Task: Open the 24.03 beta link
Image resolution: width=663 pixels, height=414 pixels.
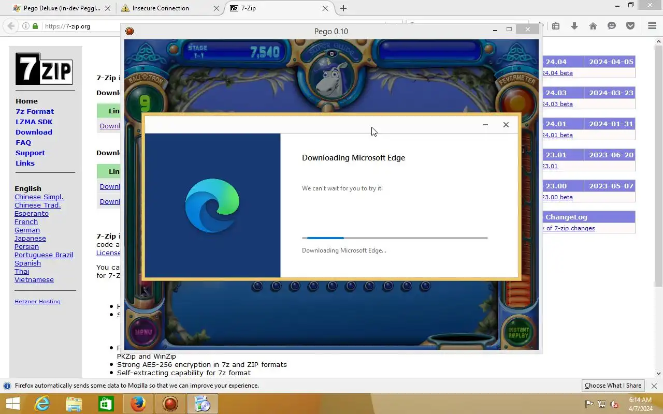Action: click(557, 104)
